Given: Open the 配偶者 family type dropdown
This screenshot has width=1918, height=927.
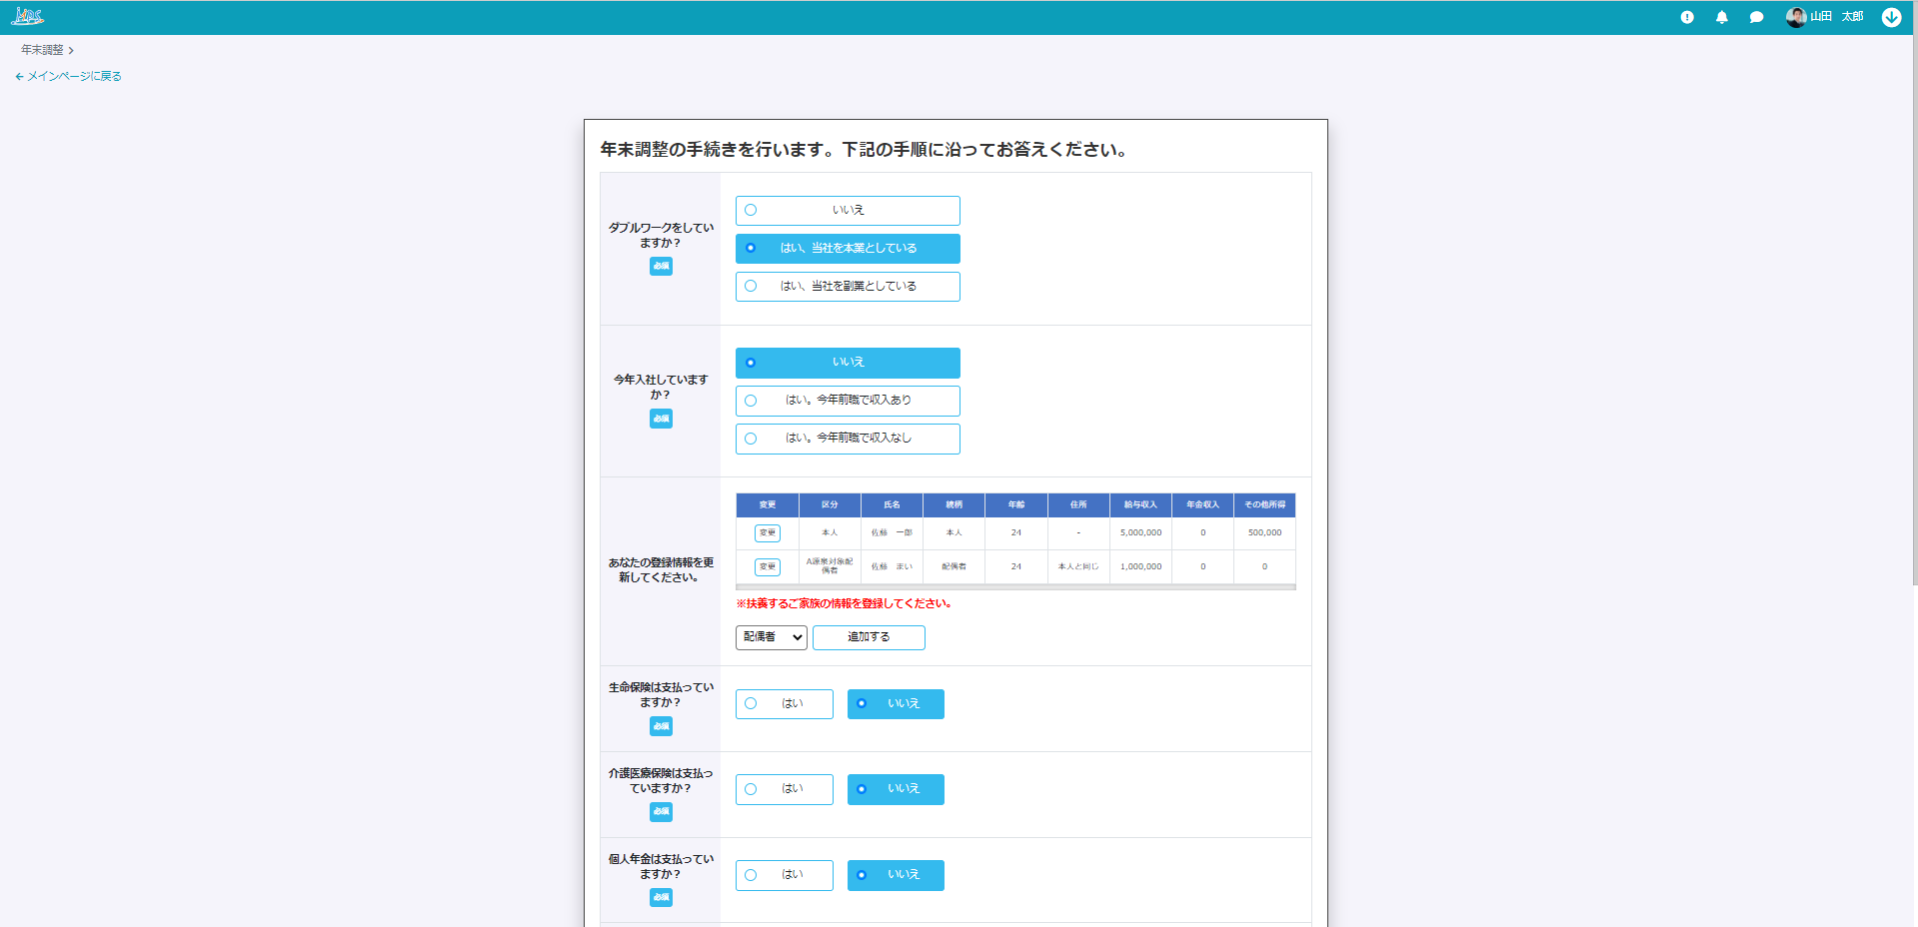Looking at the screenshot, I should (x=771, y=637).
